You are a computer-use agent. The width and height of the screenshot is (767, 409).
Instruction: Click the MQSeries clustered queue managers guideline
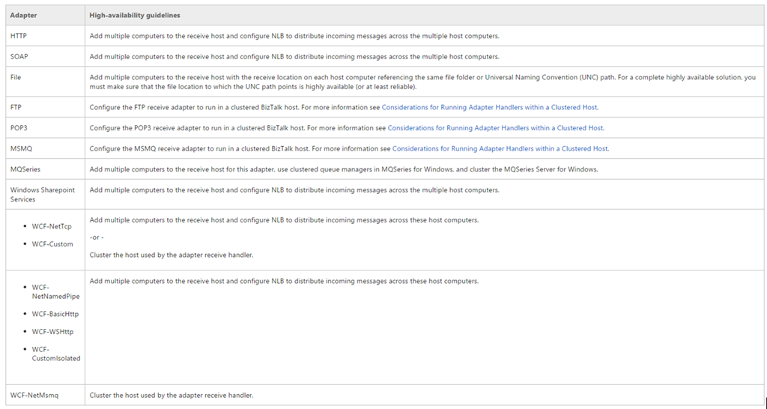(344, 169)
